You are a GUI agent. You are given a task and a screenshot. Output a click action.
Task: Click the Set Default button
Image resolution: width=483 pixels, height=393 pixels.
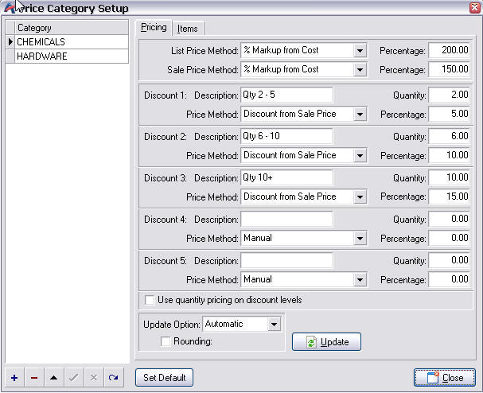(164, 378)
